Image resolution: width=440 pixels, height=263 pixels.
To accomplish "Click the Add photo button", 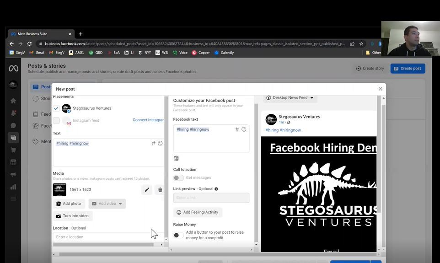I will pyautogui.click(x=69, y=204).
